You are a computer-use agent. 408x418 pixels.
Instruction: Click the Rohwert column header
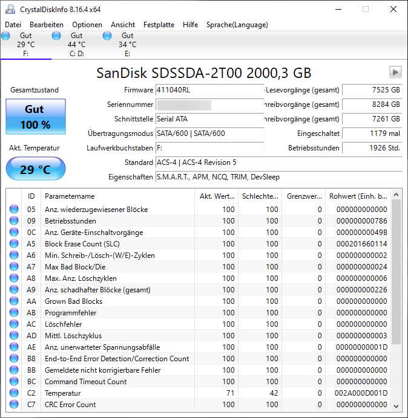tap(358, 196)
